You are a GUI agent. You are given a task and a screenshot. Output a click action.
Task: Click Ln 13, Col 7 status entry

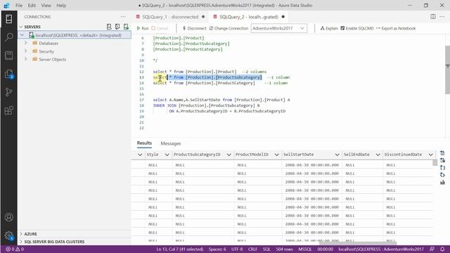coord(180,249)
